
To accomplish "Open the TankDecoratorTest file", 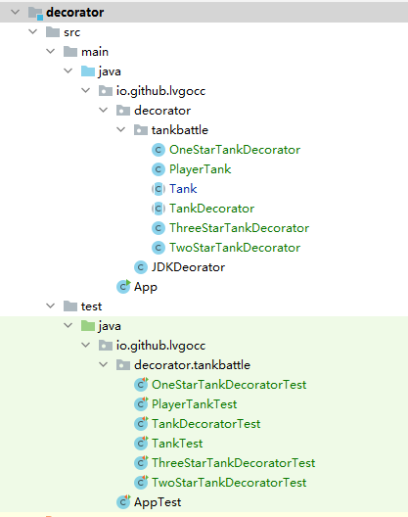I will (x=206, y=424).
